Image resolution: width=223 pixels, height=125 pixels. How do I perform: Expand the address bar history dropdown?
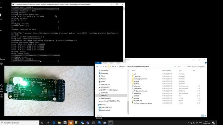pyautogui.click(x=175, y=66)
